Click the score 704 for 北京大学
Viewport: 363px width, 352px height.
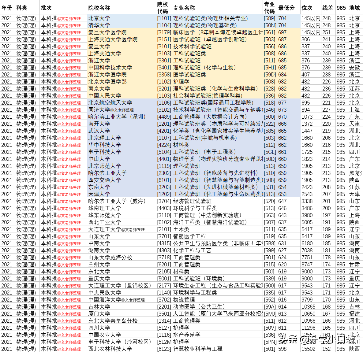tap(282, 18)
